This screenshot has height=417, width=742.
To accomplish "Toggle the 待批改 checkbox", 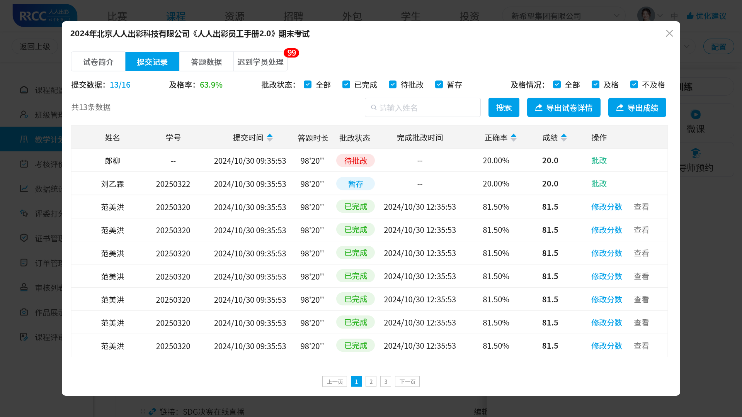I will click(393, 84).
